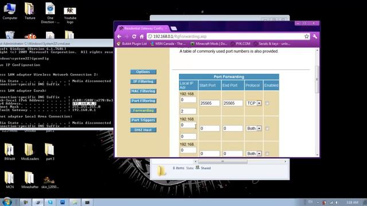Open the Options router page
Screen dimensions: 367x206
(x=143, y=72)
